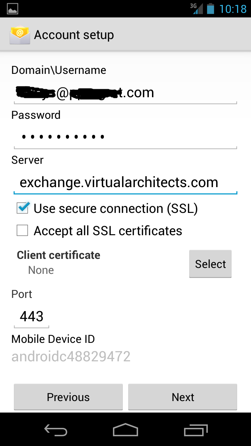Focus the Password field
Image resolution: width=251 pixels, height=446 pixels.
(x=125, y=137)
